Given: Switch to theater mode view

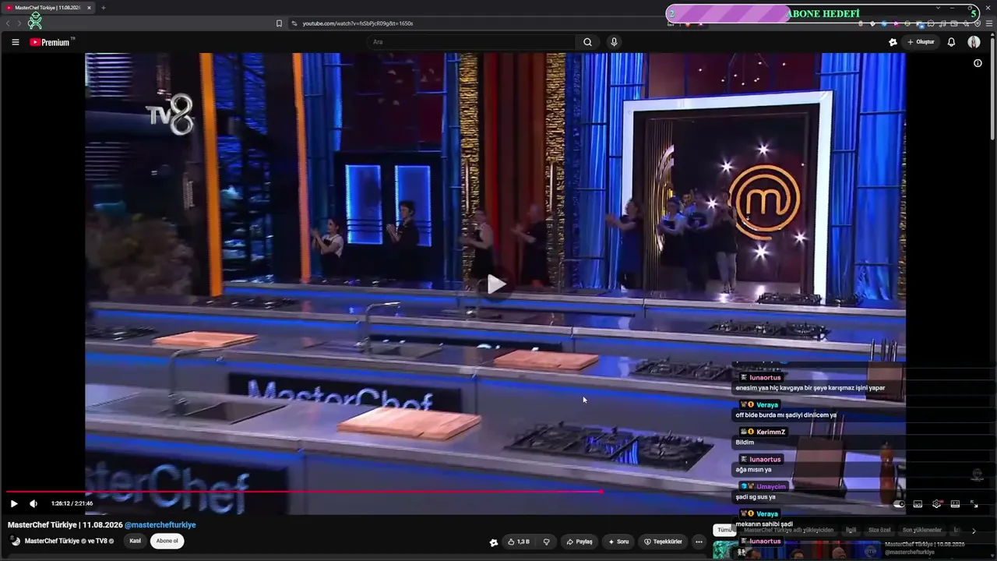Looking at the screenshot, I should 955,504.
